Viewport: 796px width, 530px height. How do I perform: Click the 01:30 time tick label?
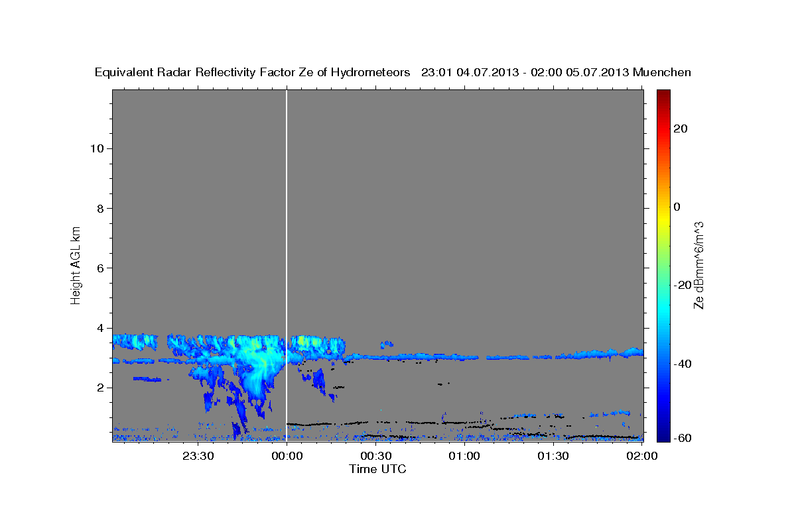[553, 456]
